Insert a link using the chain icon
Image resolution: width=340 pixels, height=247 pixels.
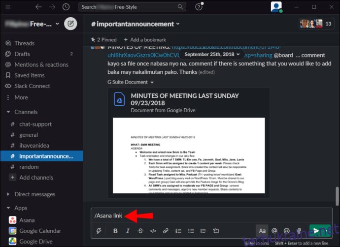click(166, 231)
